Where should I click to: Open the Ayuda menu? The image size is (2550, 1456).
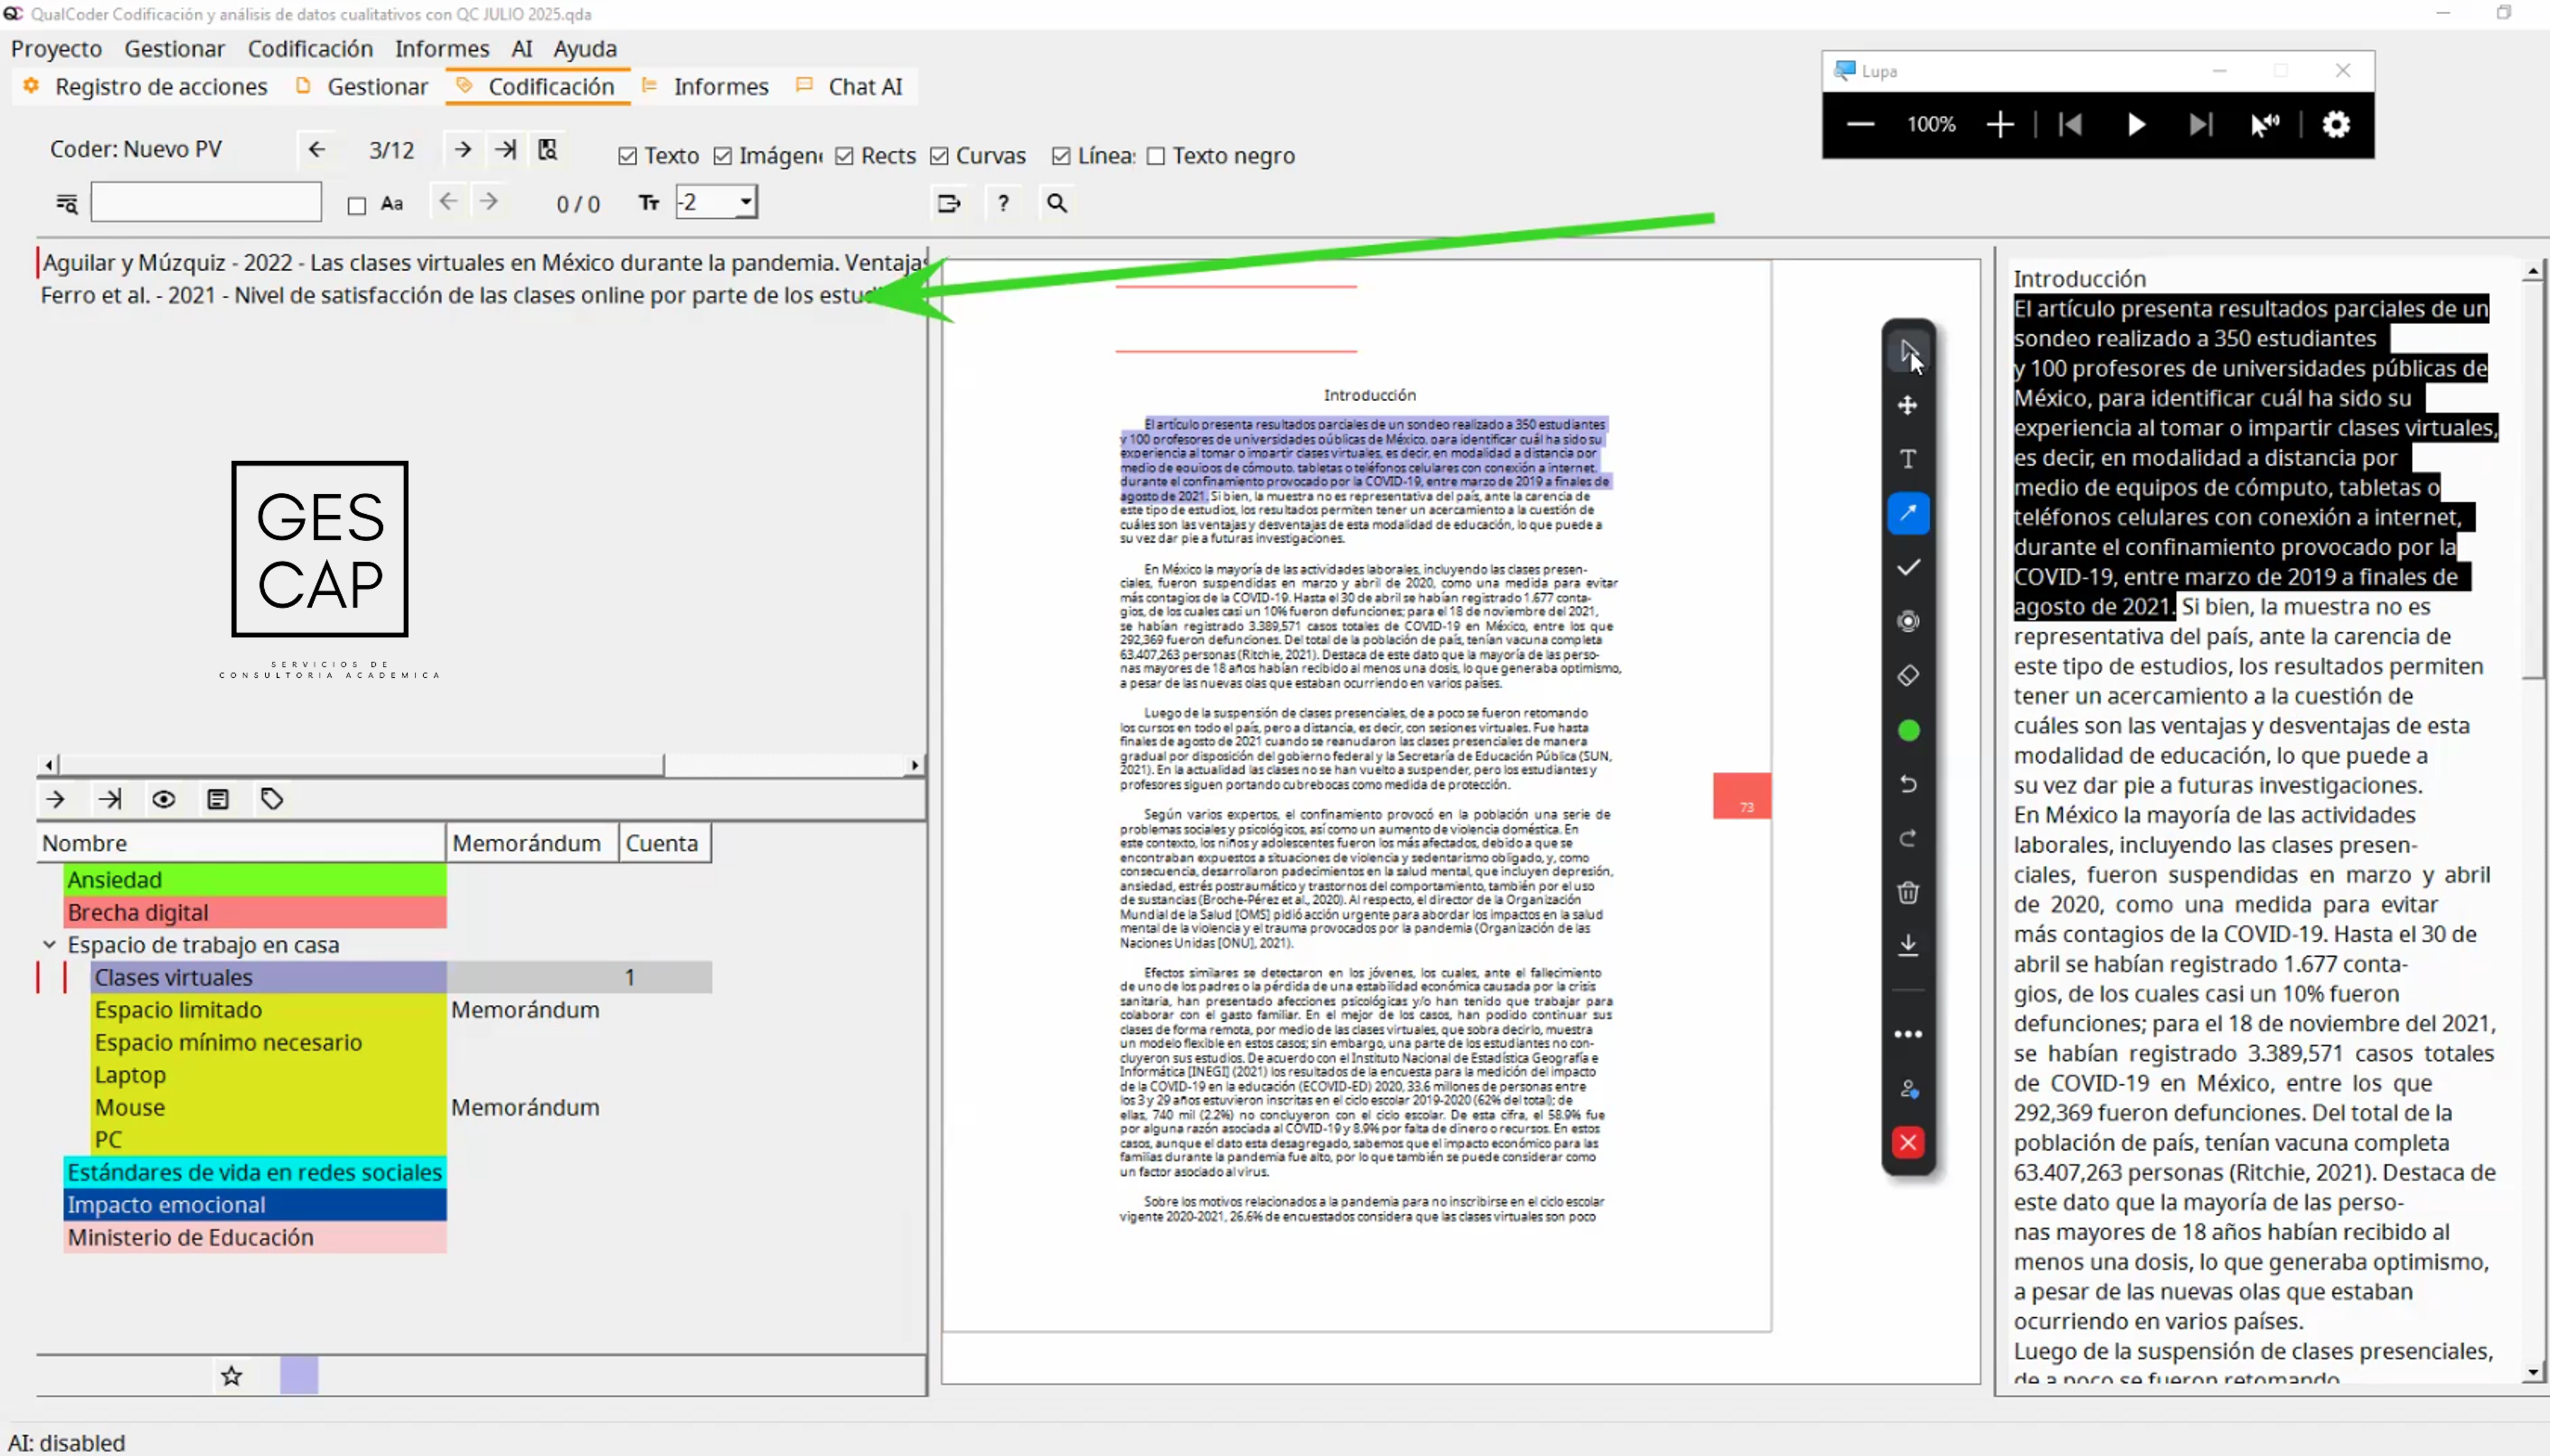pos(585,49)
